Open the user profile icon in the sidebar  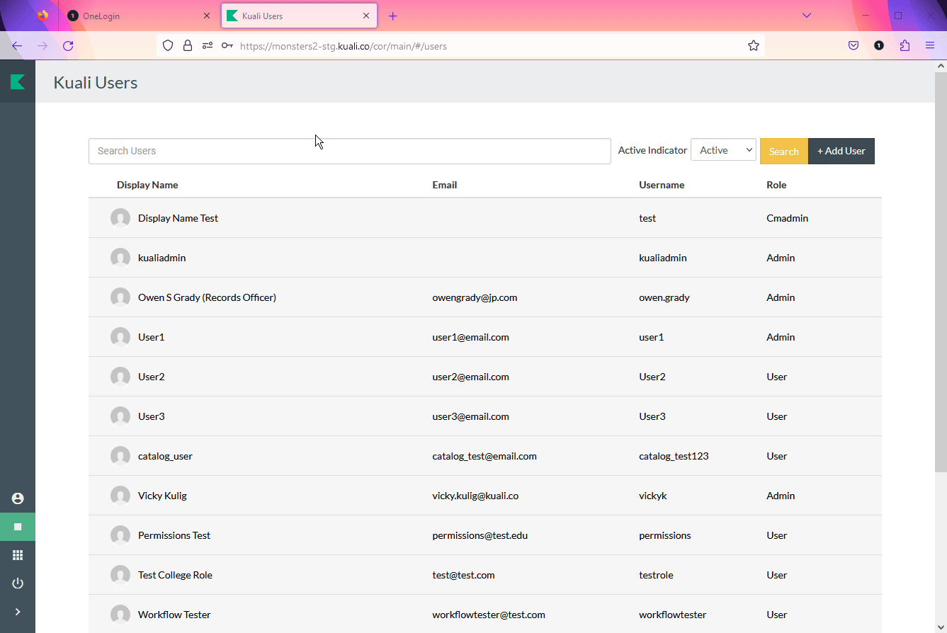18,498
